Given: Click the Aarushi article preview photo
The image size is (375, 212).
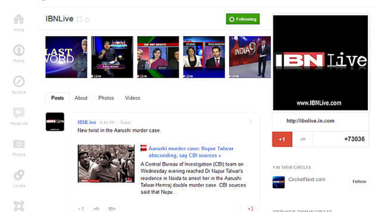Looking at the screenshot, I should click(x=106, y=164).
